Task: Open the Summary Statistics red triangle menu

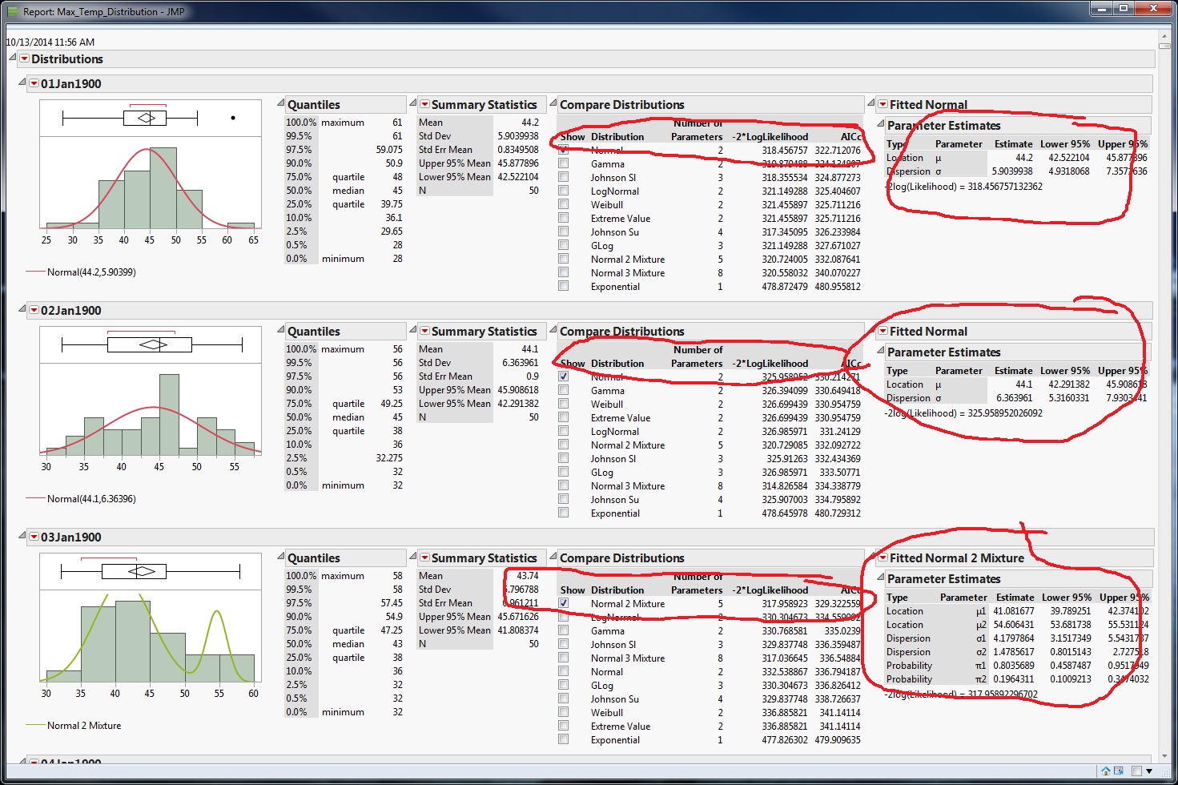Action: click(424, 104)
